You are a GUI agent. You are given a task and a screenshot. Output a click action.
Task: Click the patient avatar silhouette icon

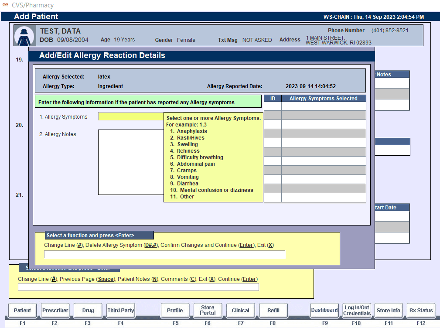pyautogui.click(x=25, y=36)
